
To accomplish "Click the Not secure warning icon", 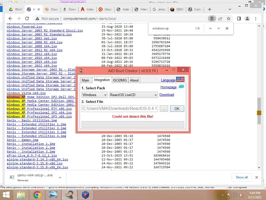I will pos(37,18).
